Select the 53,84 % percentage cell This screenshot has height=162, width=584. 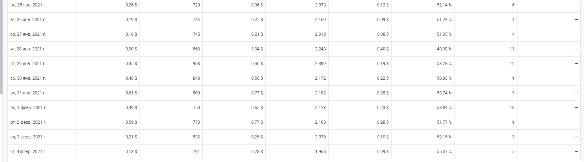point(444,108)
